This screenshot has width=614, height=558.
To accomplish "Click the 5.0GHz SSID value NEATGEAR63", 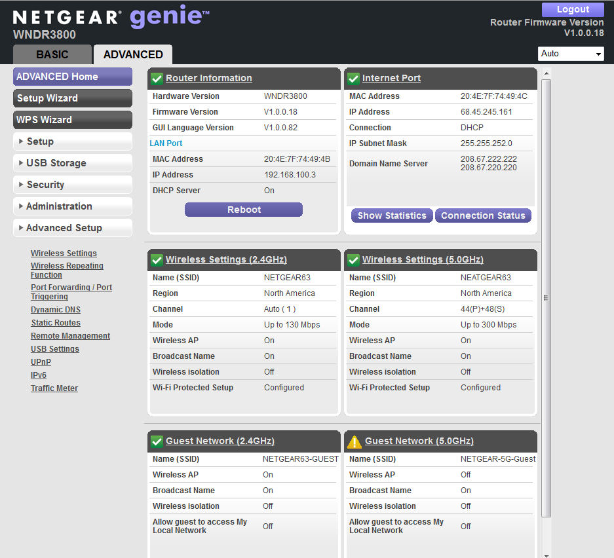I will tap(486, 278).
